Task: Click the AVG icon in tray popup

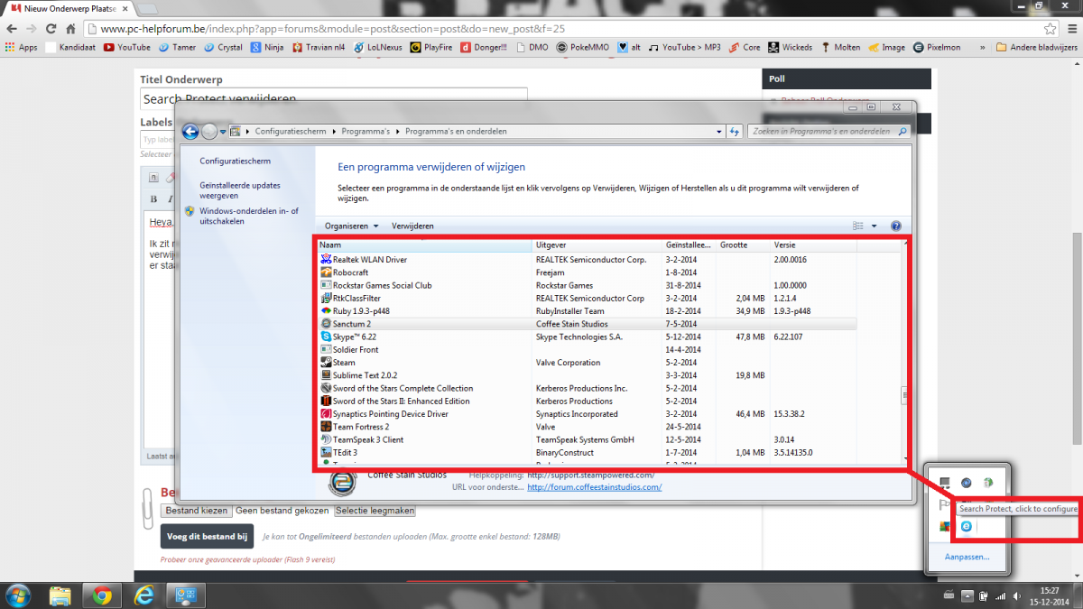Action: pyautogui.click(x=944, y=526)
